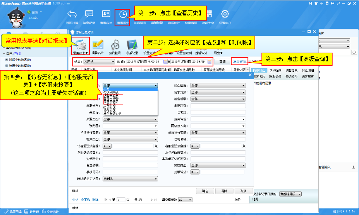The height and width of the screenshot is (215, 359).
Task: Open the 终端类型 combo box
Action: [218, 165]
